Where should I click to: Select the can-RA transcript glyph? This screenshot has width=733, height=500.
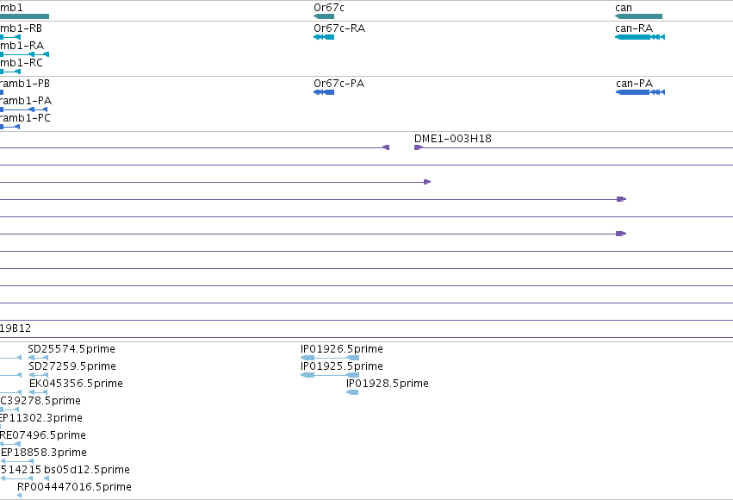(x=640, y=37)
